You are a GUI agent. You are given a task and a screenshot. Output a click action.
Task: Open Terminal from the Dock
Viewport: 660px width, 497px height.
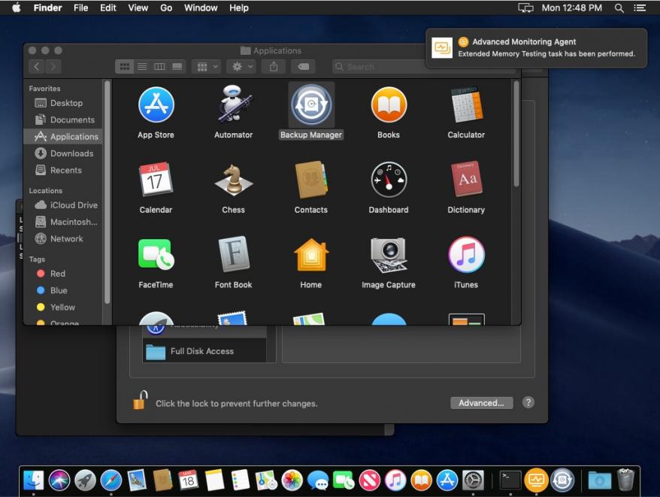pyautogui.click(x=510, y=479)
